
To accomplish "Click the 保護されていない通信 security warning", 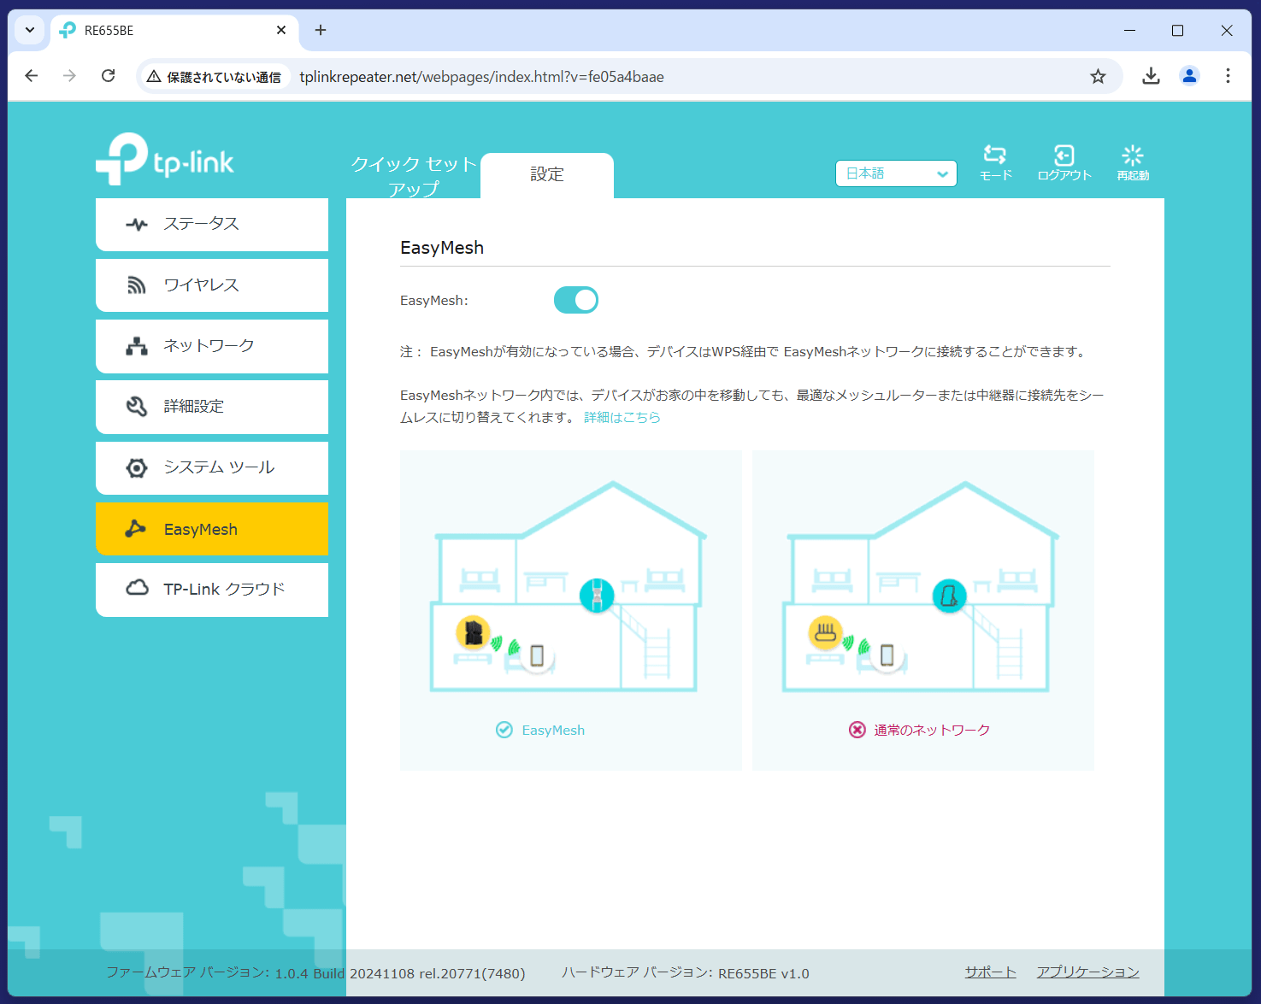I will click(215, 77).
